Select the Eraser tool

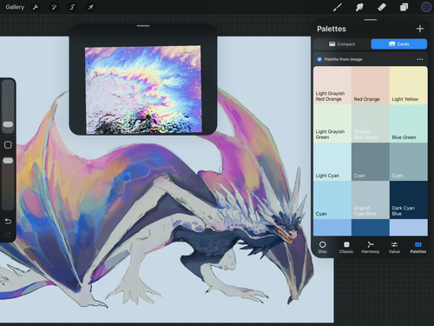pos(382,7)
